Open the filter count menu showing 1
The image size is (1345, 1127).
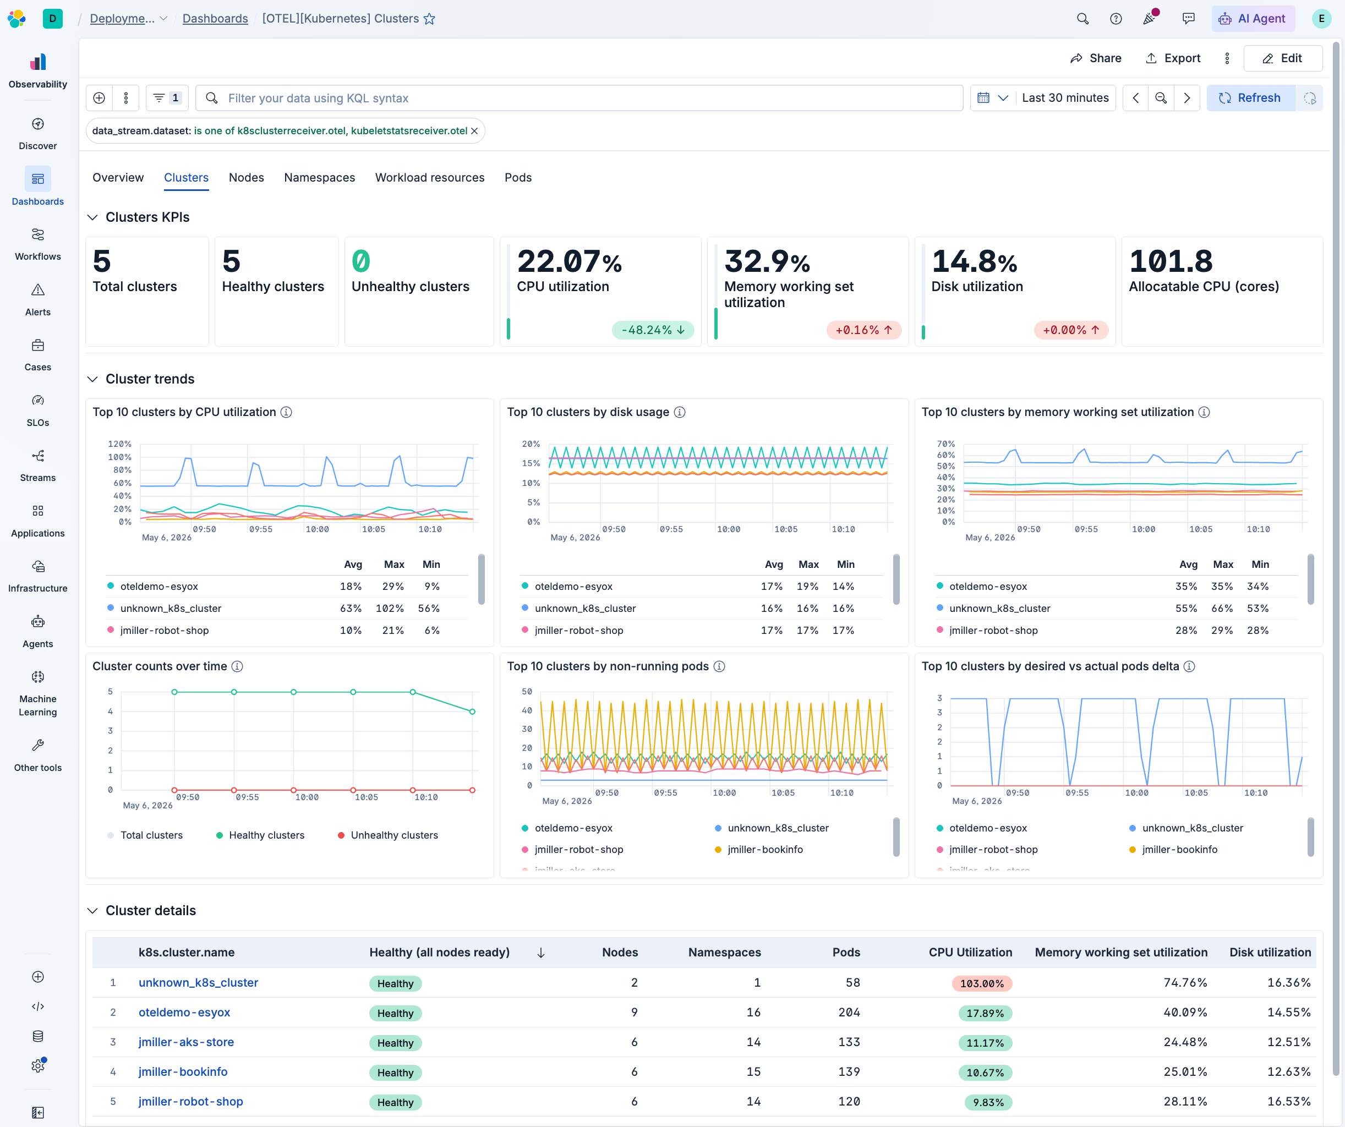(x=167, y=98)
